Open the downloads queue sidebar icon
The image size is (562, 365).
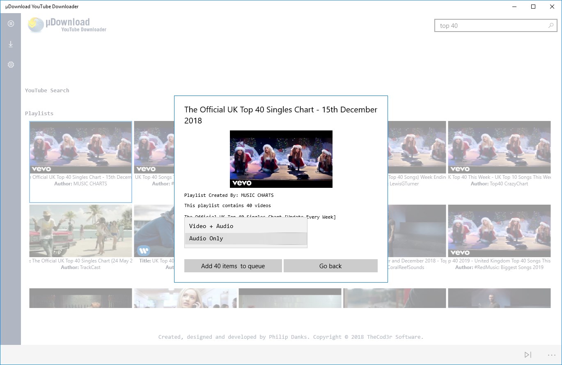[11, 44]
